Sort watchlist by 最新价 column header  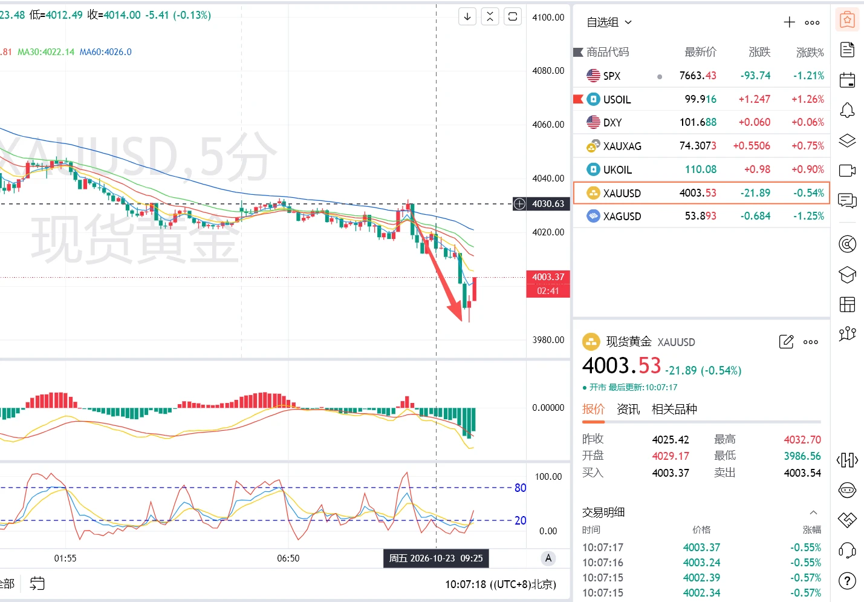click(x=700, y=52)
